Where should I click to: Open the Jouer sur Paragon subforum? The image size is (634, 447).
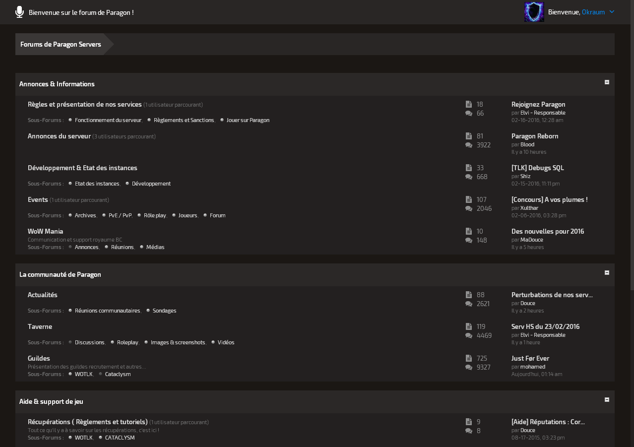(x=248, y=120)
